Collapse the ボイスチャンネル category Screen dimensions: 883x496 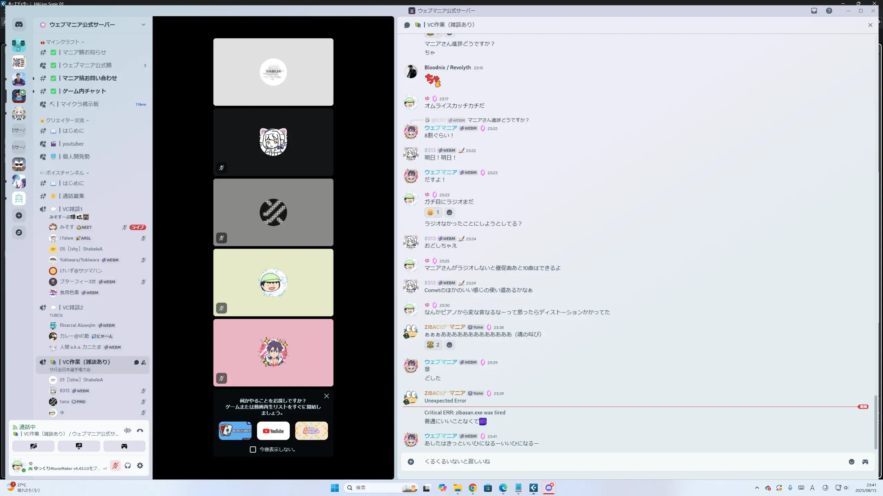click(x=65, y=173)
